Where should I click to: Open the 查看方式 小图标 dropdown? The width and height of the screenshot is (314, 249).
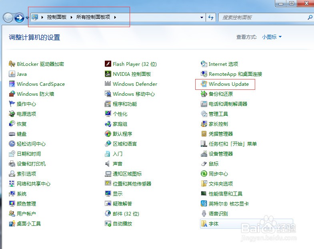(x=272, y=37)
